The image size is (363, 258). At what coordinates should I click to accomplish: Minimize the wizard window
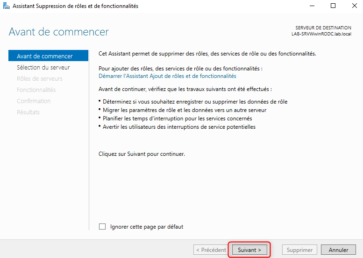312,6
